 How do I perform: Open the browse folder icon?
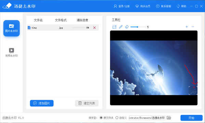click(x=169, y=118)
